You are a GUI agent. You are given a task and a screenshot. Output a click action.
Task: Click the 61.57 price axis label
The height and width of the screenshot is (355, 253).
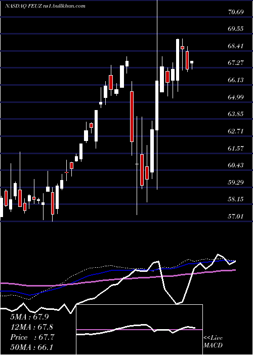point(236,148)
